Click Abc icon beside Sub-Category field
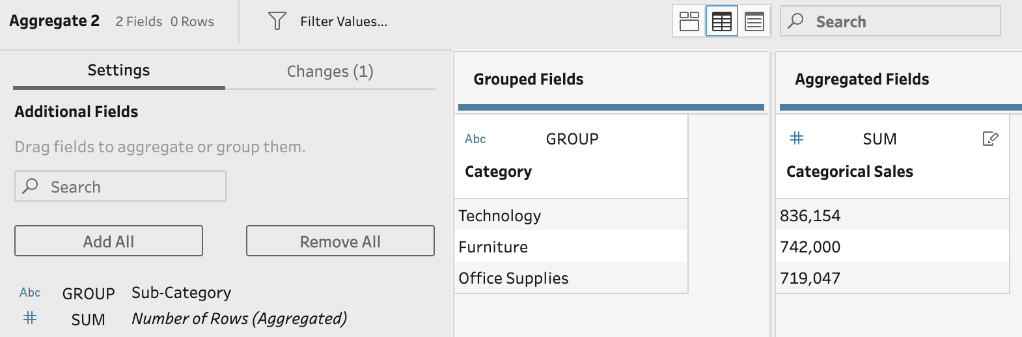The image size is (1022, 337). 30,293
